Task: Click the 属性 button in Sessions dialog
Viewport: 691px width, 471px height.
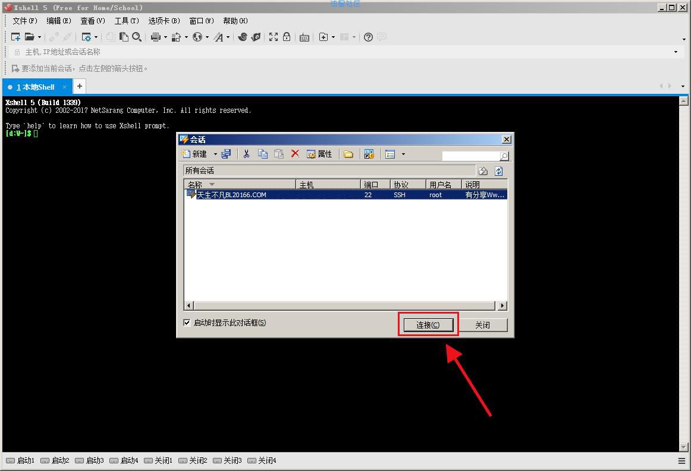Action: coord(319,154)
